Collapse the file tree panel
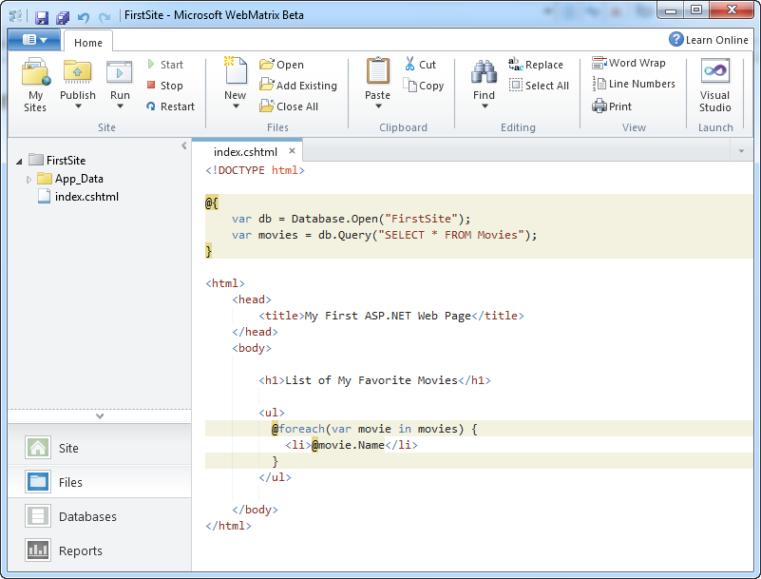 184,145
